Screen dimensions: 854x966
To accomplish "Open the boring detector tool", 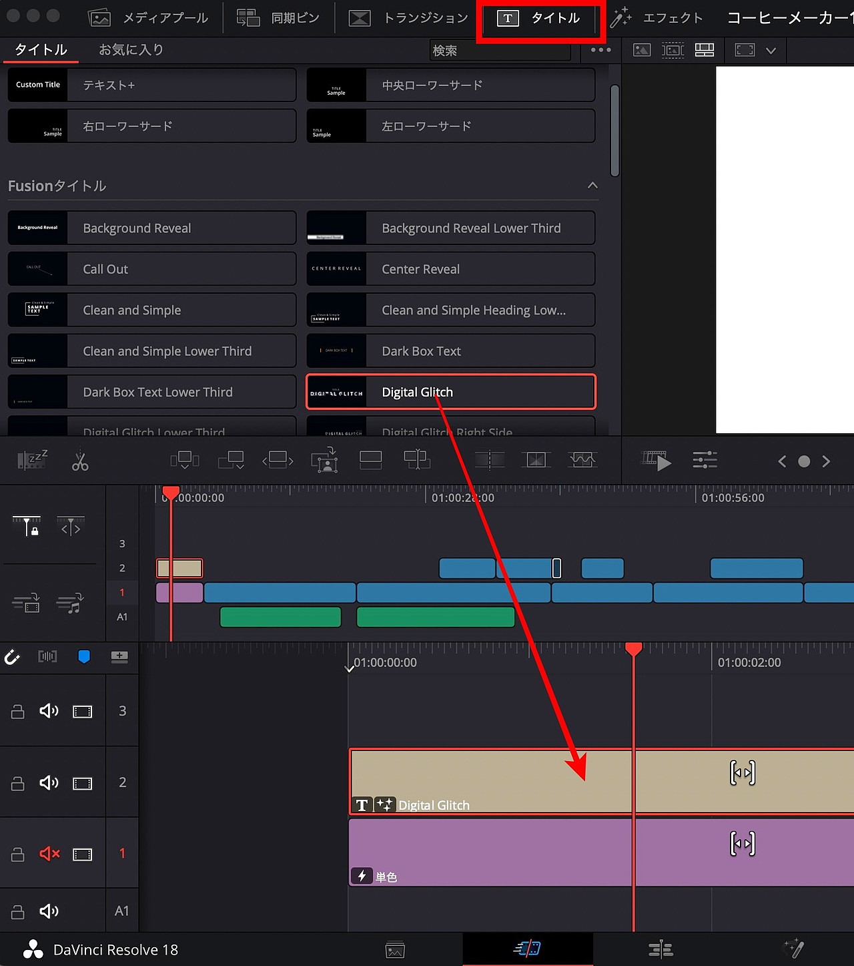I will tap(32, 460).
